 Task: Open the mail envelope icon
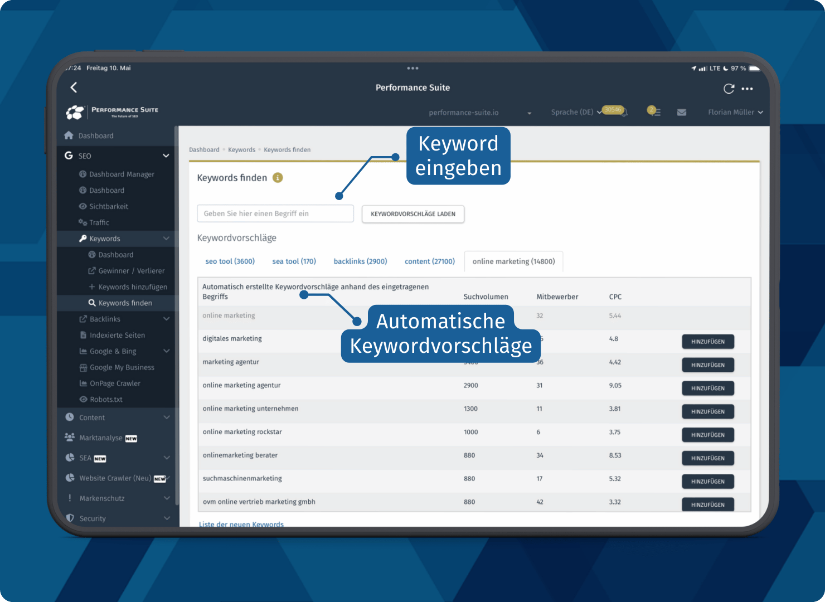(681, 112)
